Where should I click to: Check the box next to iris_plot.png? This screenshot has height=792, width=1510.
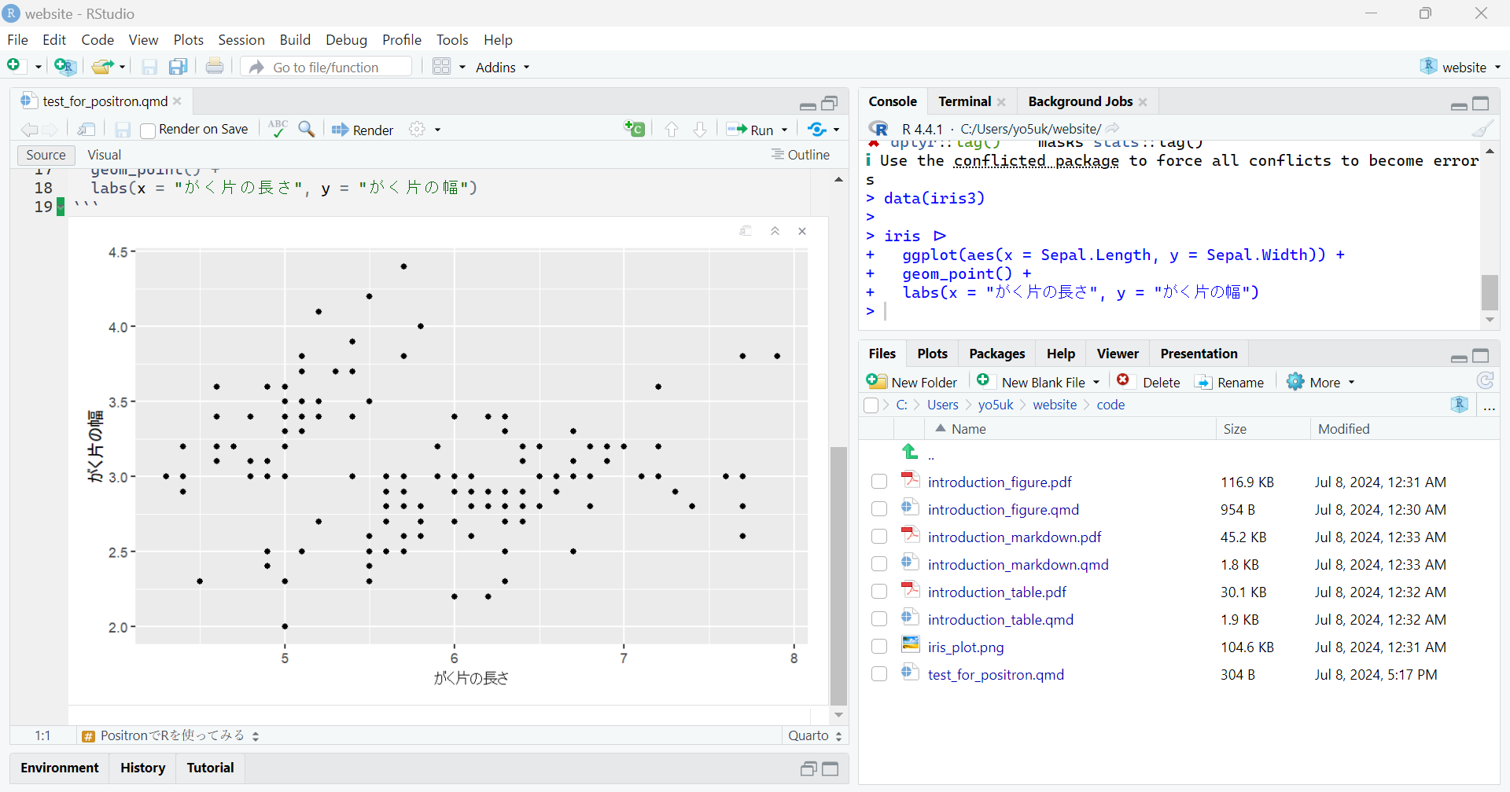(879, 647)
